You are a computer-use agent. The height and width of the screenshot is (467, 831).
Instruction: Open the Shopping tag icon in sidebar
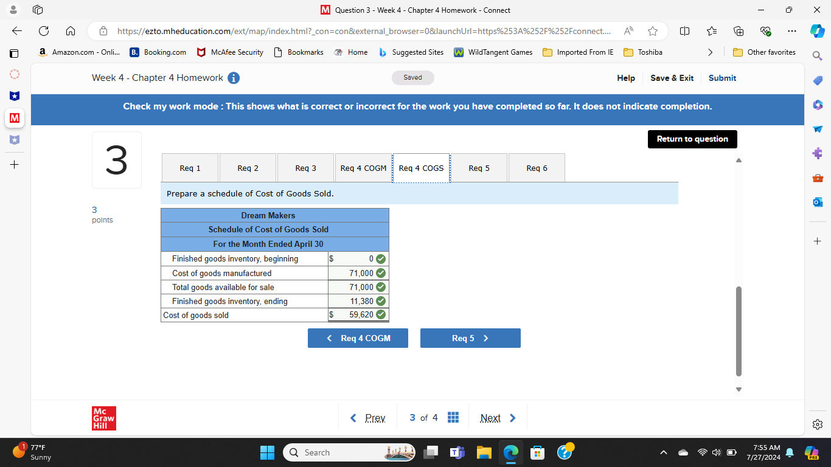click(818, 80)
